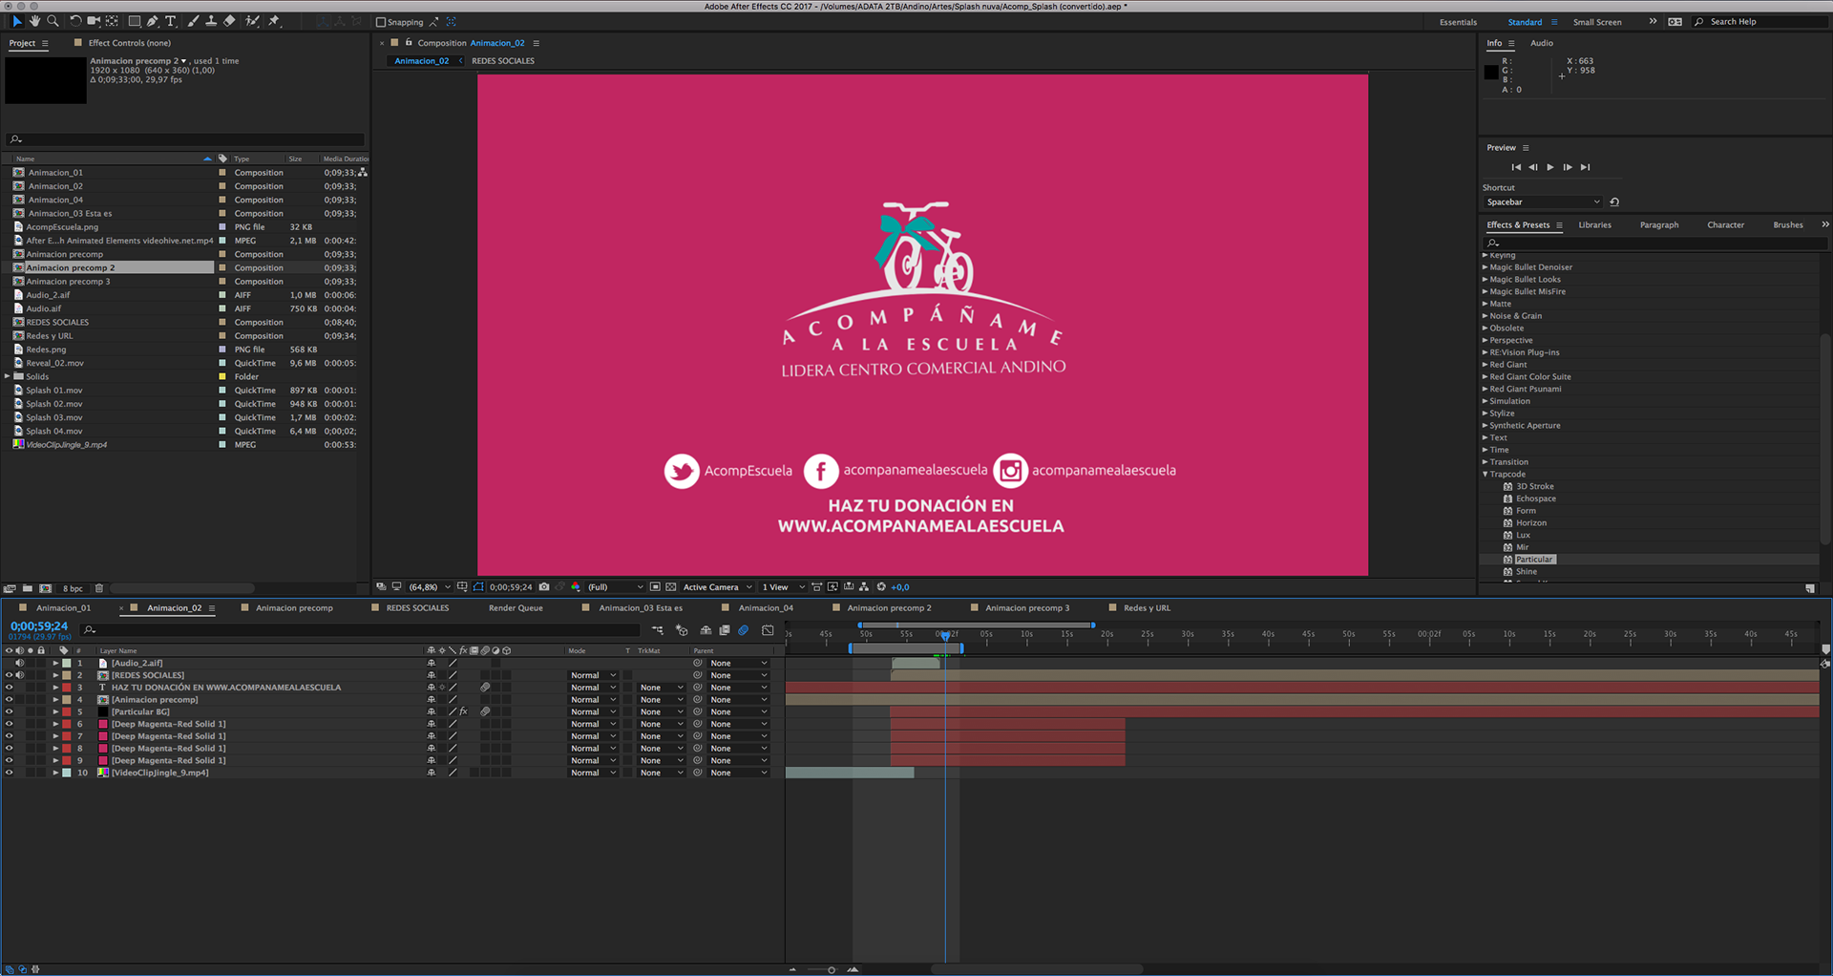Switch to Small Screen workspace
Screen dimensions: 1833x976
(x=1597, y=22)
